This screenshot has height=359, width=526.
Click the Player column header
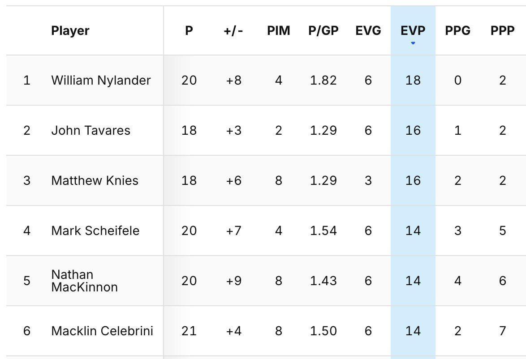click(x=70, y=30)
